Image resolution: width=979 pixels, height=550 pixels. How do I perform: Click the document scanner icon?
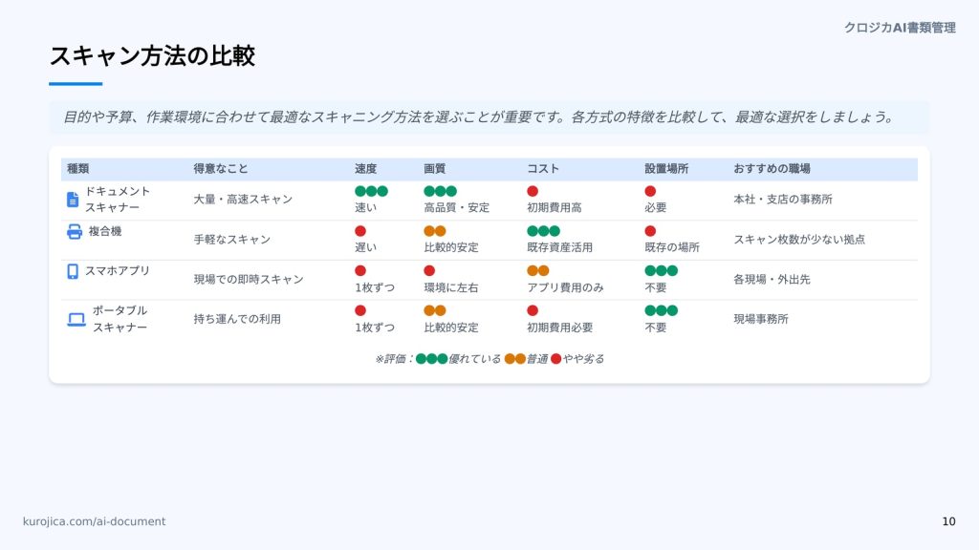pos(73,200)
